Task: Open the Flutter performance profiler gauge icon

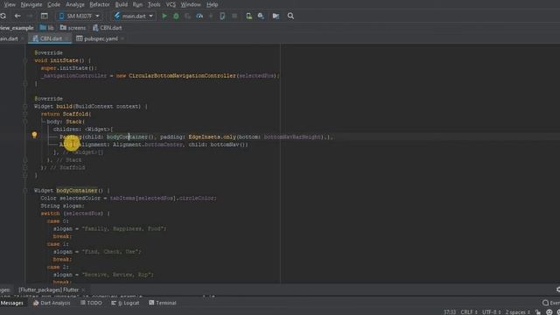Action: 199,16
